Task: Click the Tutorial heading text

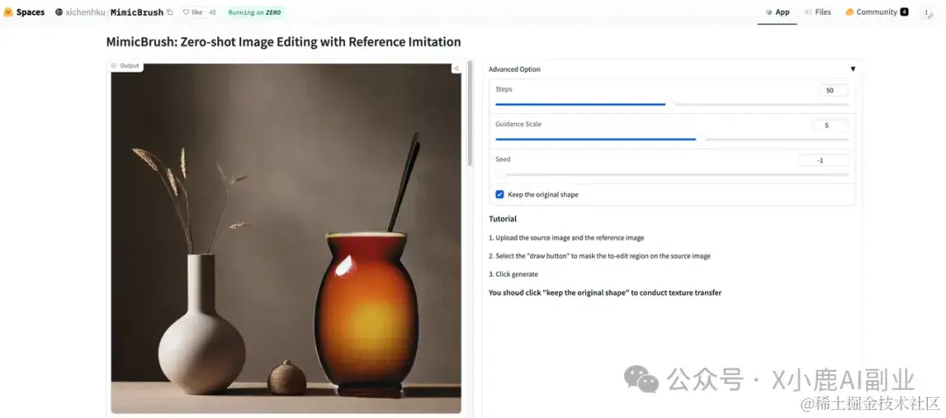Action: click(503, 219)
